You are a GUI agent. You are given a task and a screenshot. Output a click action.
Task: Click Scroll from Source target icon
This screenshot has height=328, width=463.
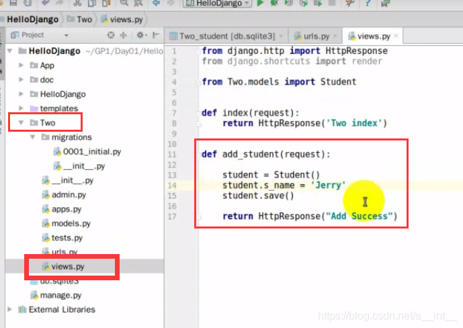click(x=111, y=35)
